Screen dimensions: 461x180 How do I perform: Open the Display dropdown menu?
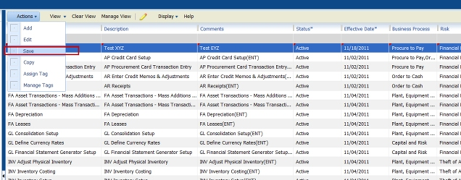(168, 17)
